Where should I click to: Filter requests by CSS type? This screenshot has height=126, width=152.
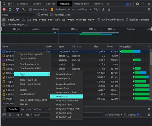pos(29,20)
